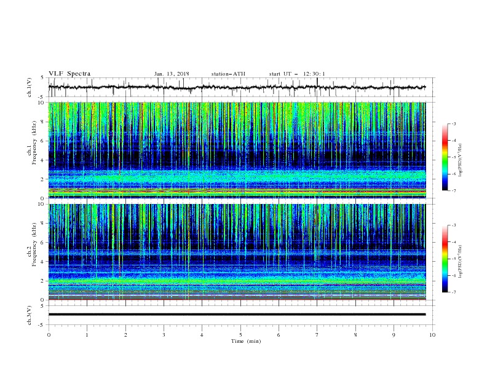Click the "station=ATH" label
This screenshot has width=487, height=376.
[228, 74]
